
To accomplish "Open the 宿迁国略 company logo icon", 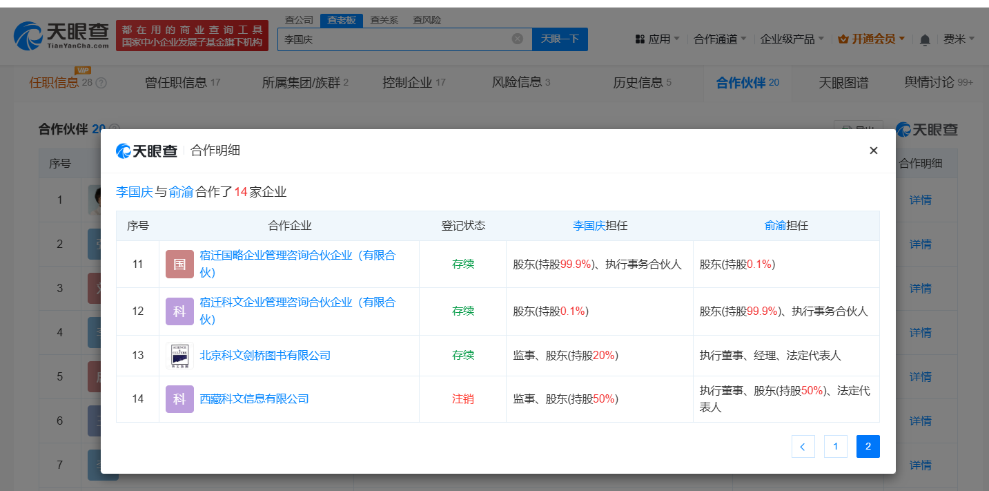I will click(x=179, y=264).
